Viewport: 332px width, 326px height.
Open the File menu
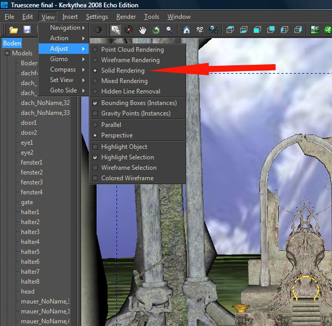(9, 17)
